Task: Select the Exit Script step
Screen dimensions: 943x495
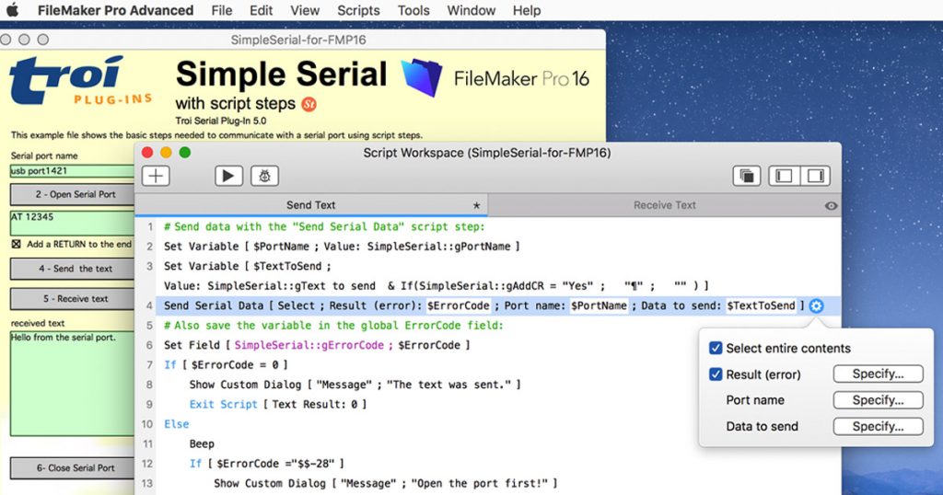Action: coord(278,405)
